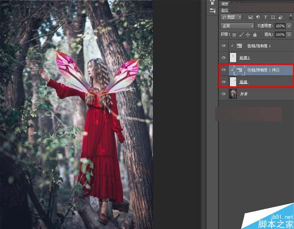The height and width of the screenshot is (229, 294).
Task: Click the lock all padlock icon
Action: coord(255,35)
